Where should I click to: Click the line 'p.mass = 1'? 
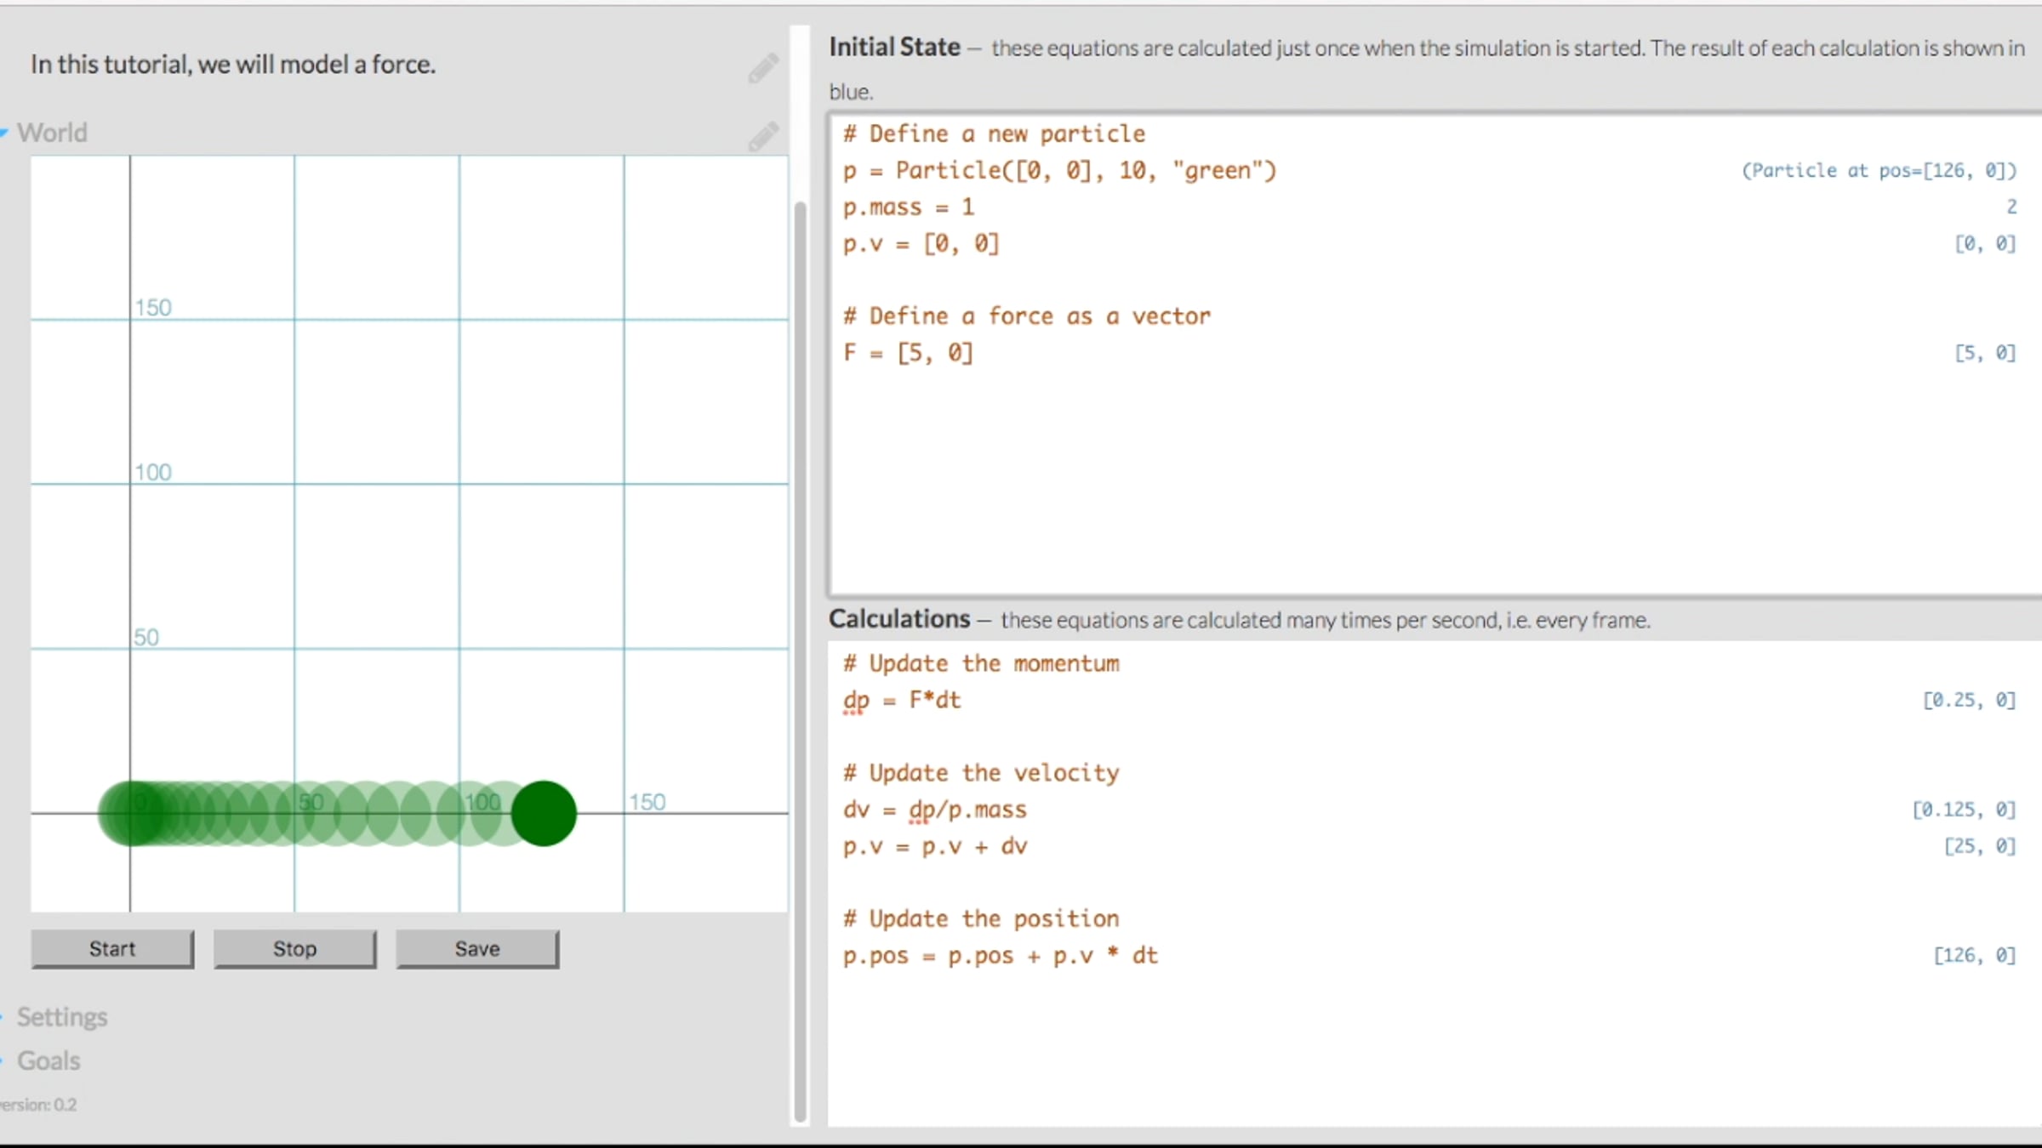pyautogui.click(x=908, y=207)
